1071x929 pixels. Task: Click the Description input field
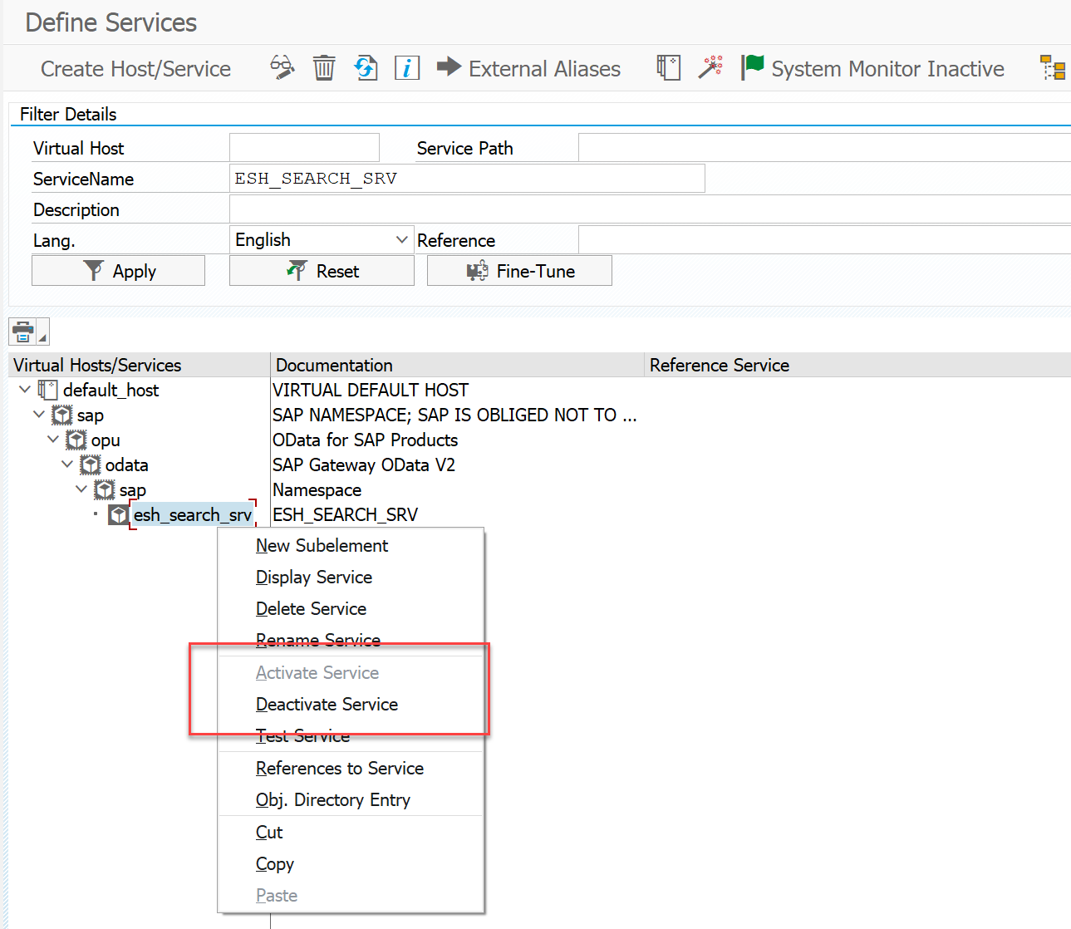[650, 209]
